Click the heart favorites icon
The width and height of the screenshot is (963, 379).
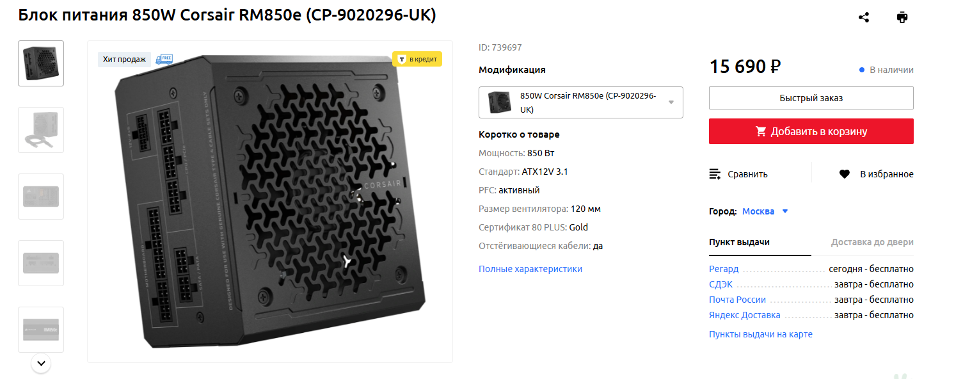pos(845,174)
